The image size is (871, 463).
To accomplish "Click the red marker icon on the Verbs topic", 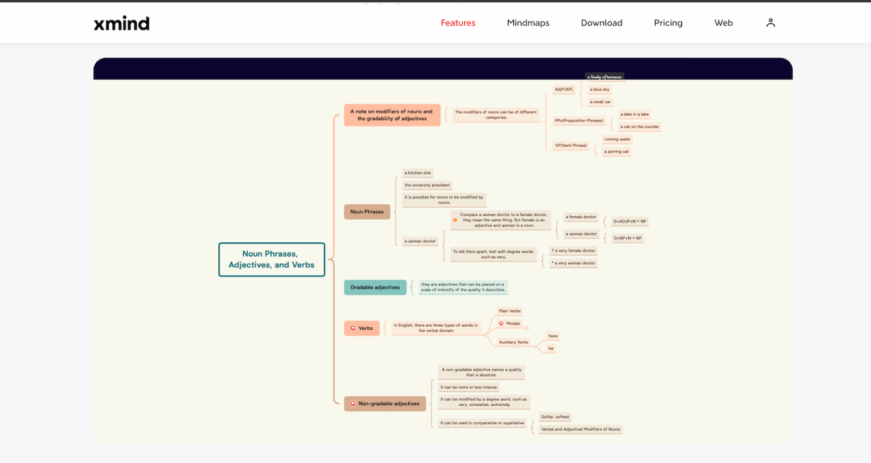I will [x=353, y=328].
